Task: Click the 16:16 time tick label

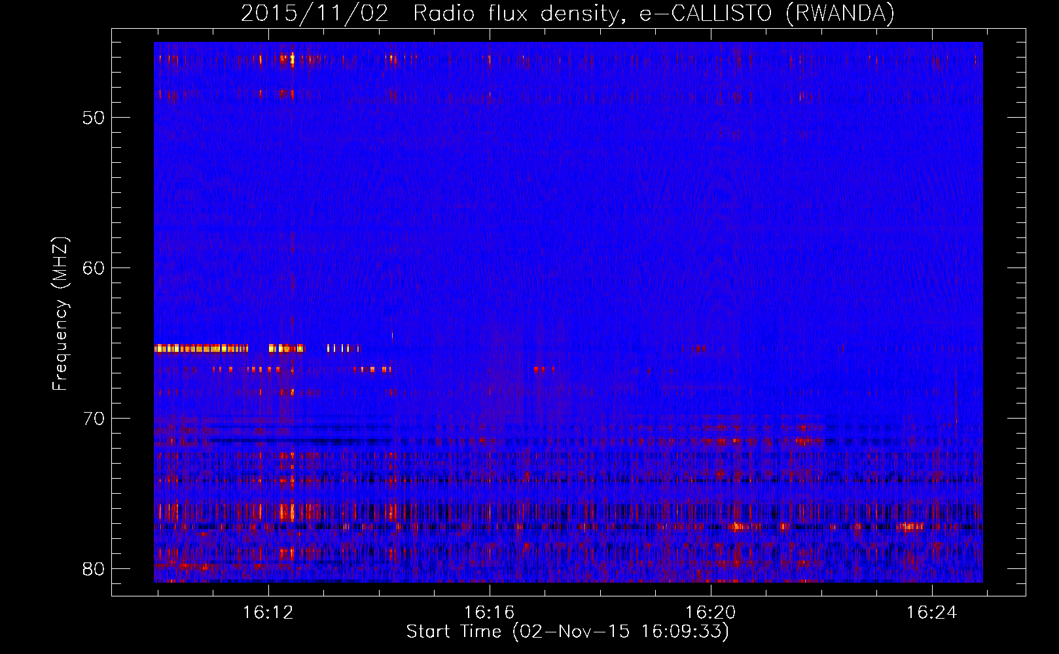Action: pos(490,612)
